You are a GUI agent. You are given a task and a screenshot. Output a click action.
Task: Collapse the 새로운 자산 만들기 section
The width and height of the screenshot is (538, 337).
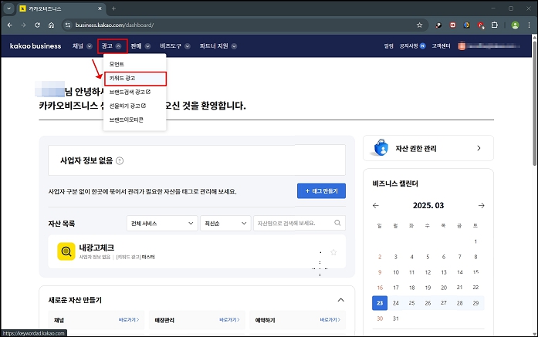pyautogui.click(x=340, y=300)
